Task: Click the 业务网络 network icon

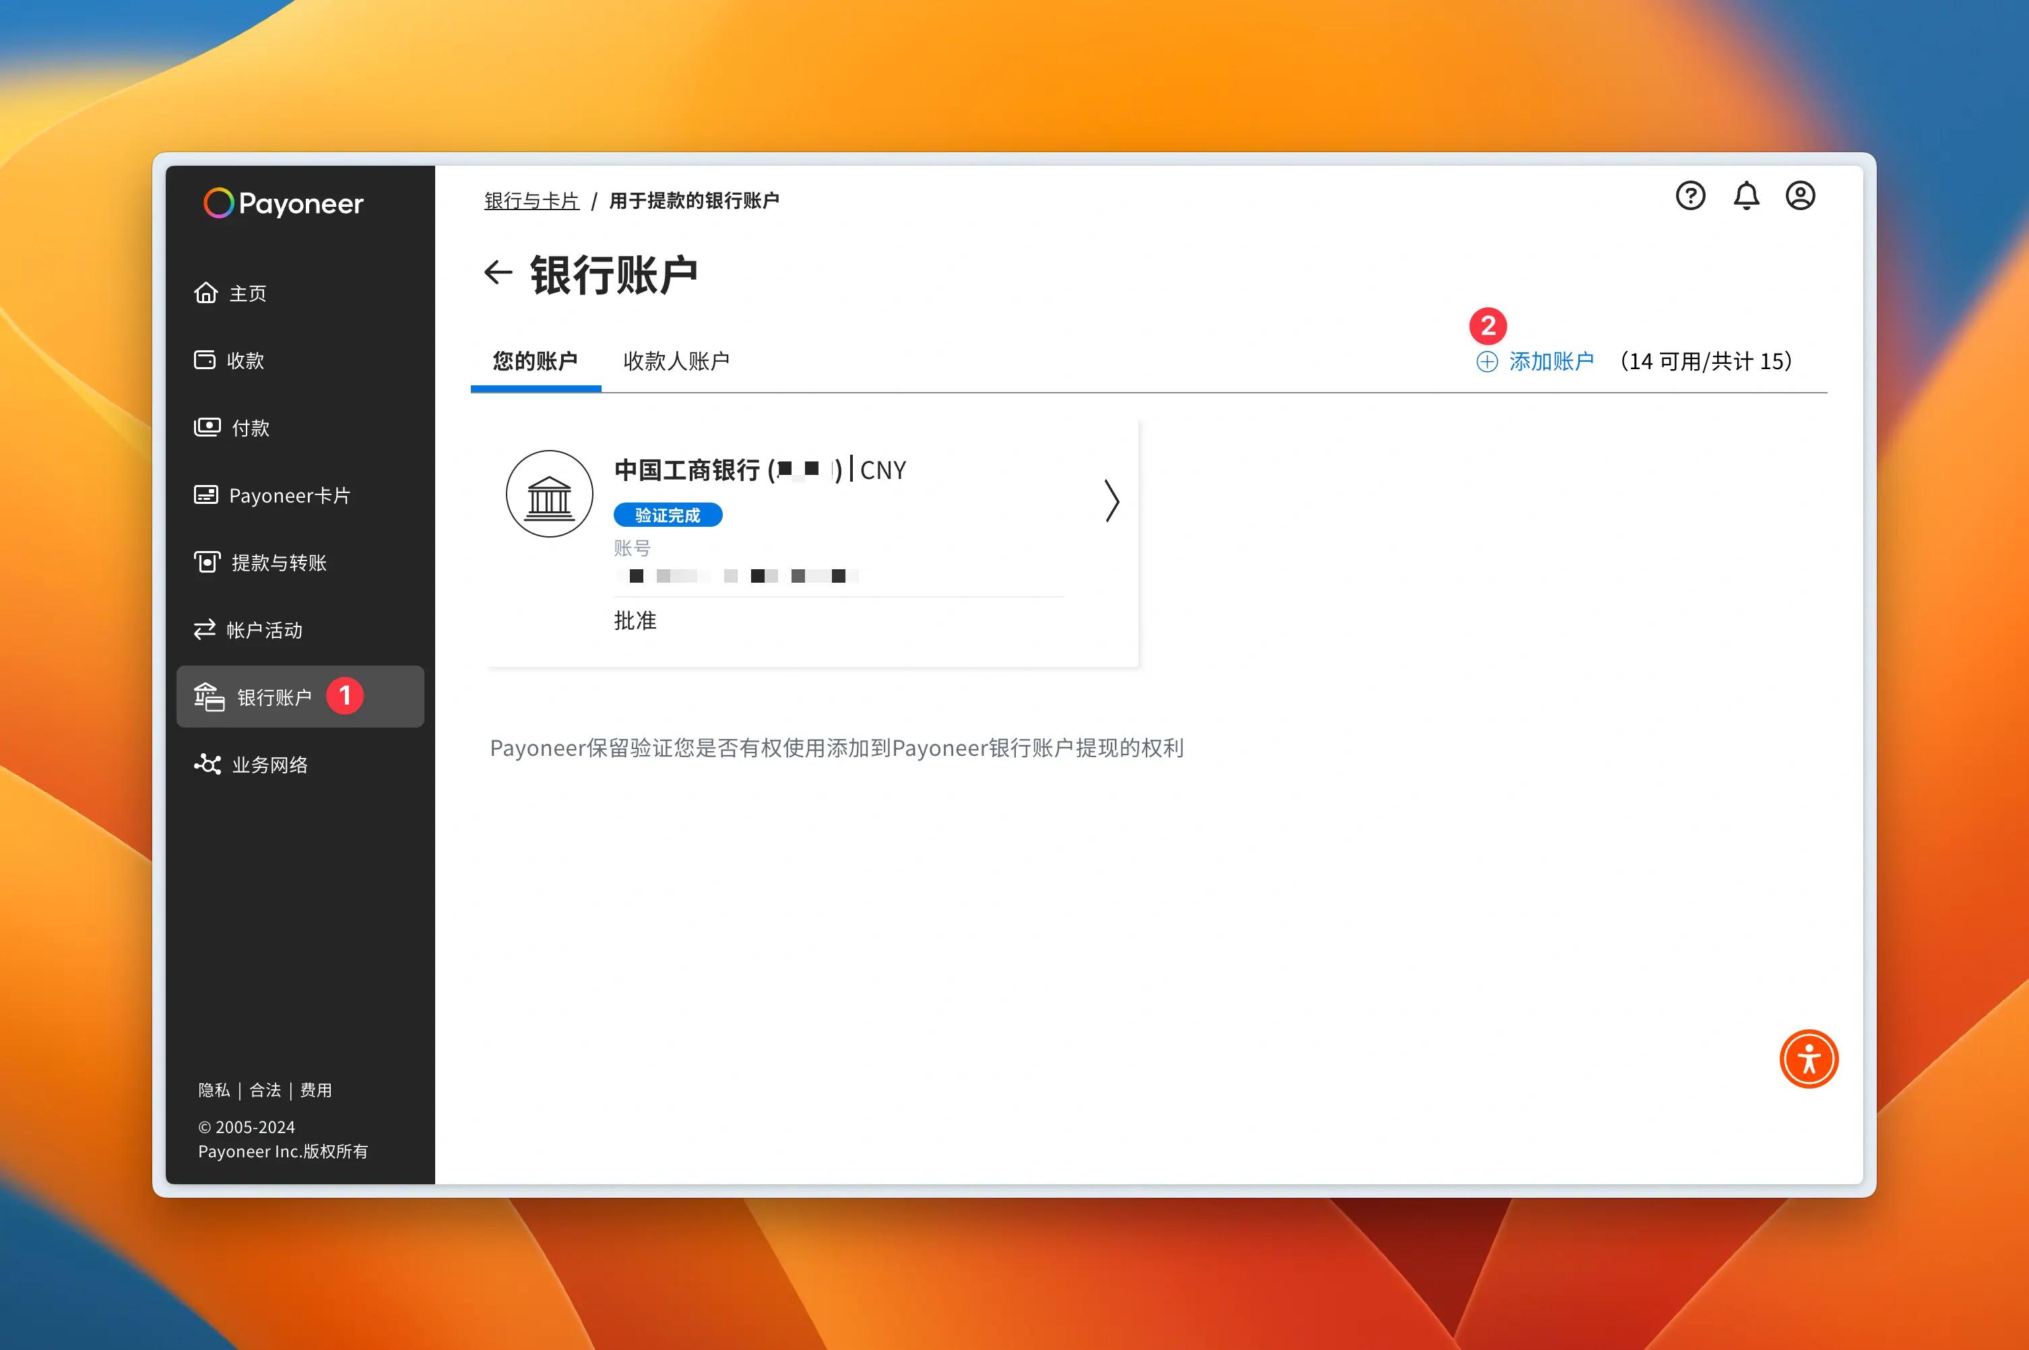Action: [207, 764]
